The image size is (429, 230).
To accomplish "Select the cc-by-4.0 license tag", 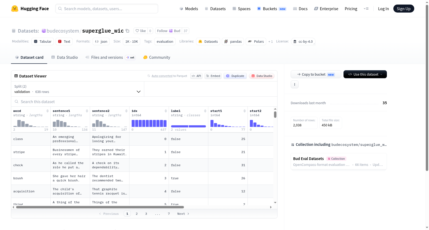I will [x=303, y=41].
